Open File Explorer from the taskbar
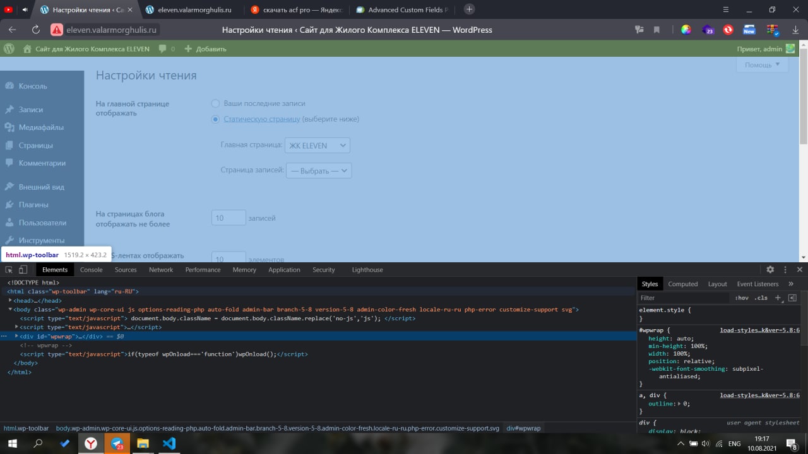This screenshot has width=808, height=454. tap(143, 443)
